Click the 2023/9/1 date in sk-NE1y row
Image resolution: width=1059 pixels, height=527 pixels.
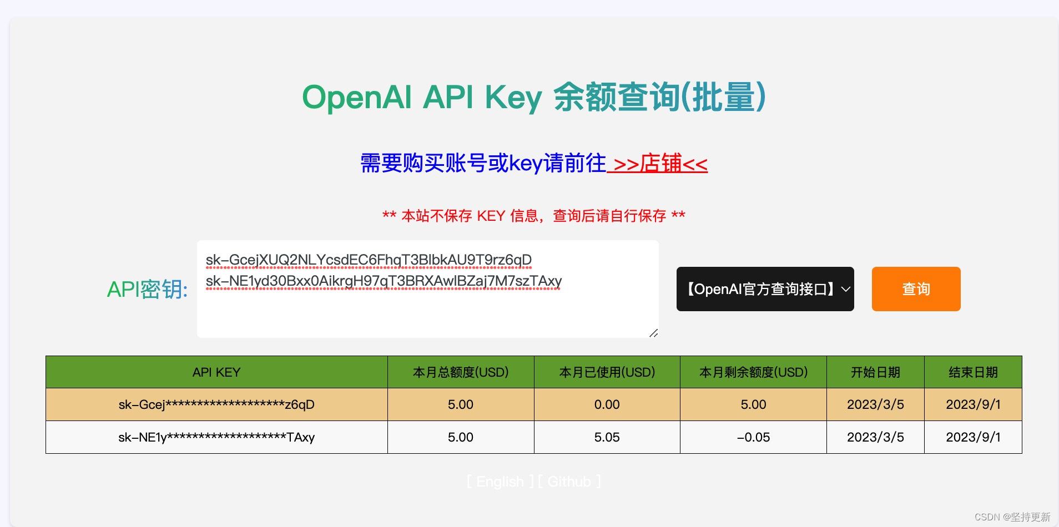click(x=973, y=437)
